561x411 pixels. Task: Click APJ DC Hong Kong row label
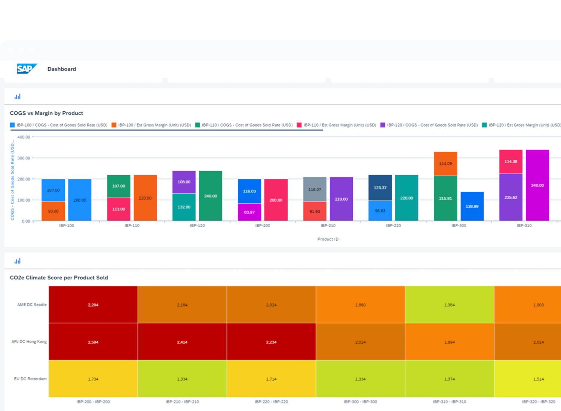pyautogui.click(x=29, y=342)
